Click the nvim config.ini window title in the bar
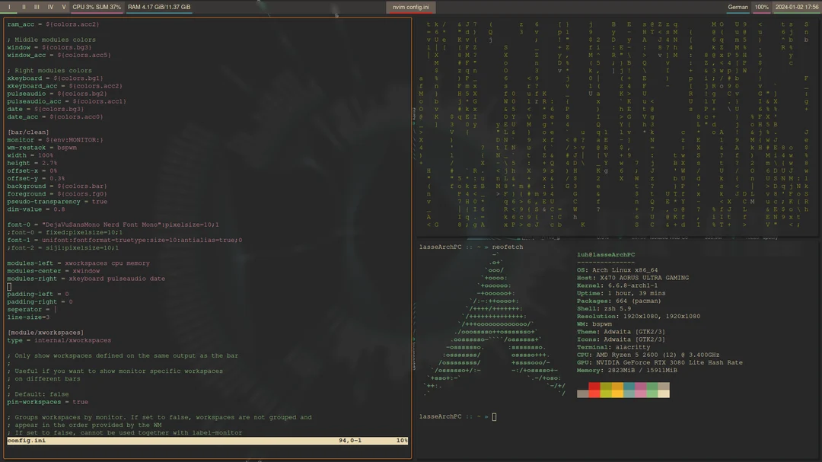Image resolution: width=822 pixels, height=462 pixels. [409, 7]
